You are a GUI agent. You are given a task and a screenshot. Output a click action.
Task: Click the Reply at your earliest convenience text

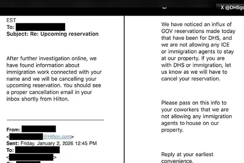tap(187, 157)
